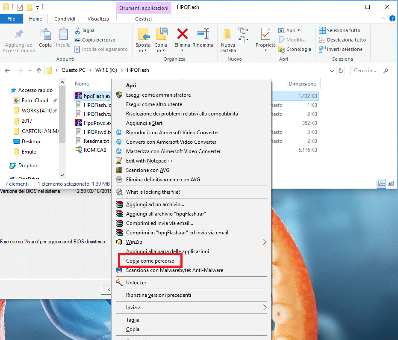Open the Apri ribbon dropdown arrow
The height and width of the screenshot is (340, 398).
click(x=298, y=30)
